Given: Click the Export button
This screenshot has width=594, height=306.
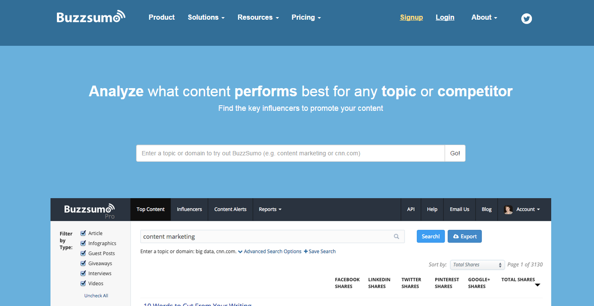Looking at the screenshot, I should point(465,236).
